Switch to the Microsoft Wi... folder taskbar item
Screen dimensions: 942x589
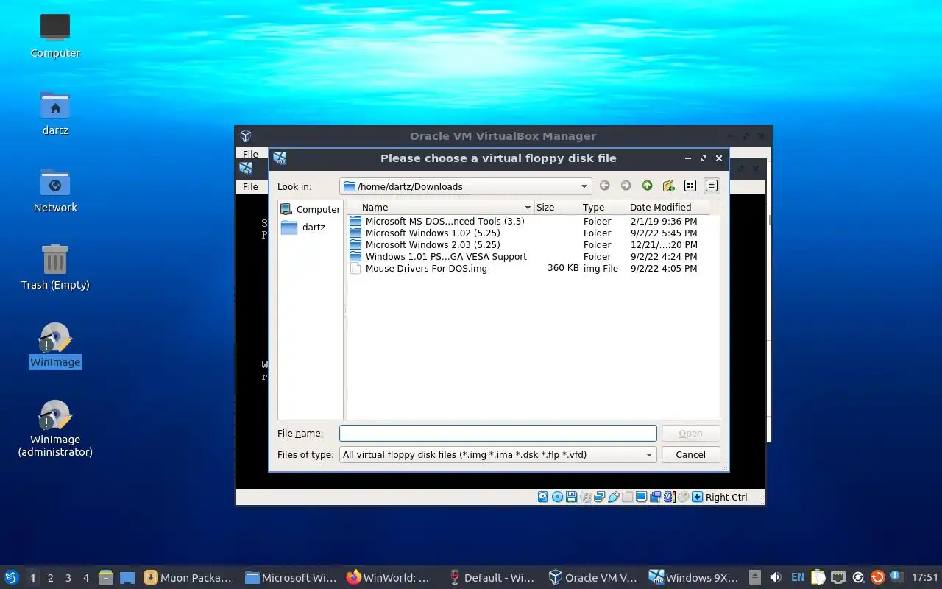click(290, 578)
